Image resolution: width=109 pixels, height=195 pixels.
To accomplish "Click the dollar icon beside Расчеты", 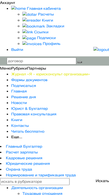I will (30, 14).
